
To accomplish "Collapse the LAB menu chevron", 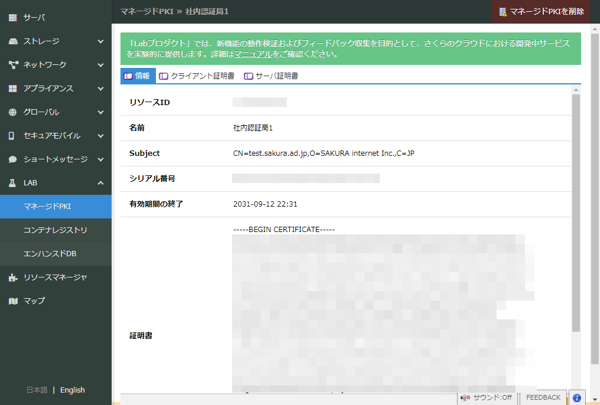I will tap(100, 183).
